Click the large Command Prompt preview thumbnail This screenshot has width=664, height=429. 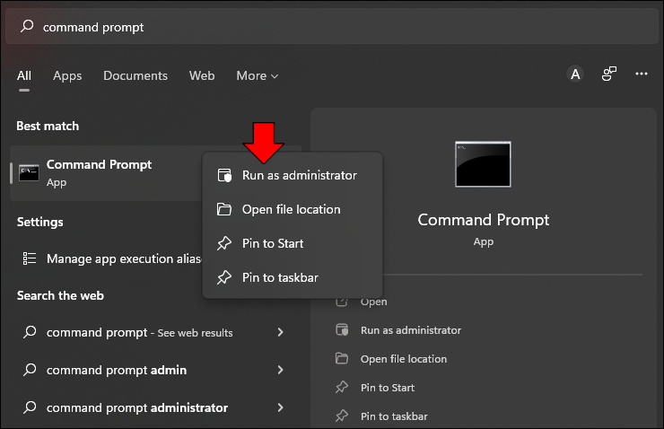(x=483, y=164)
